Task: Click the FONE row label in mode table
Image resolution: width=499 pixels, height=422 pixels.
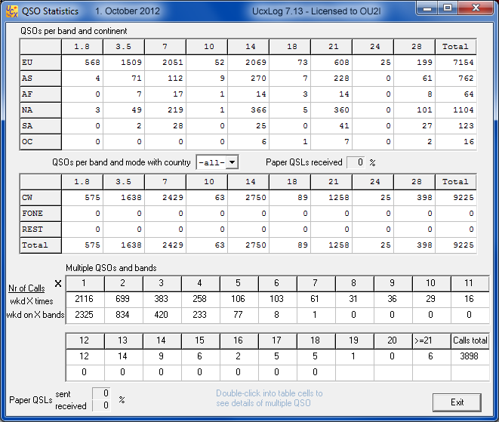Action: click(x=40, y=214)
